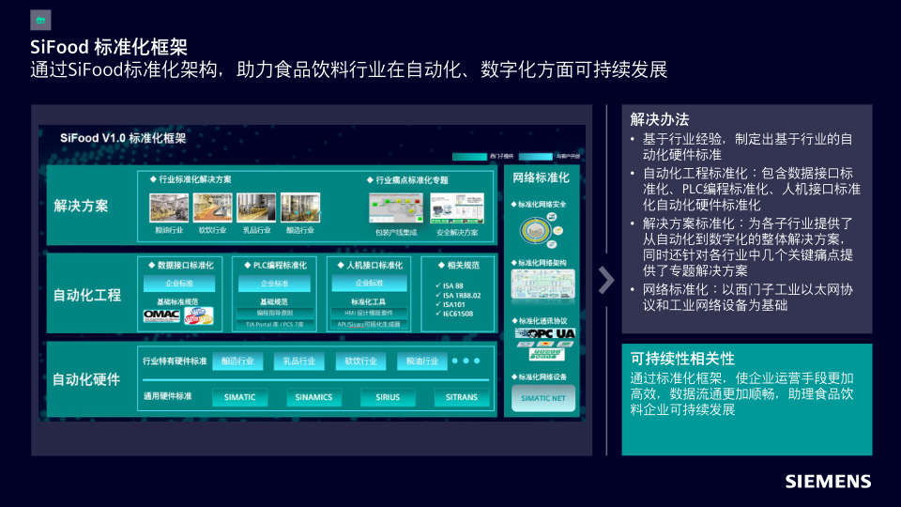
Task: Click the SITRANS button
Action: 462,397
